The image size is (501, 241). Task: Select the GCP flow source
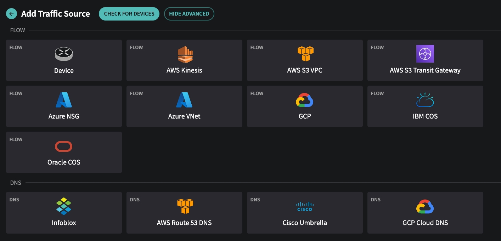[305, 106]
